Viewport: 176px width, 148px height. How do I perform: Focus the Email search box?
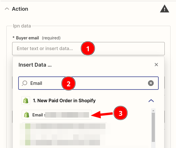(x=88, y=83)
